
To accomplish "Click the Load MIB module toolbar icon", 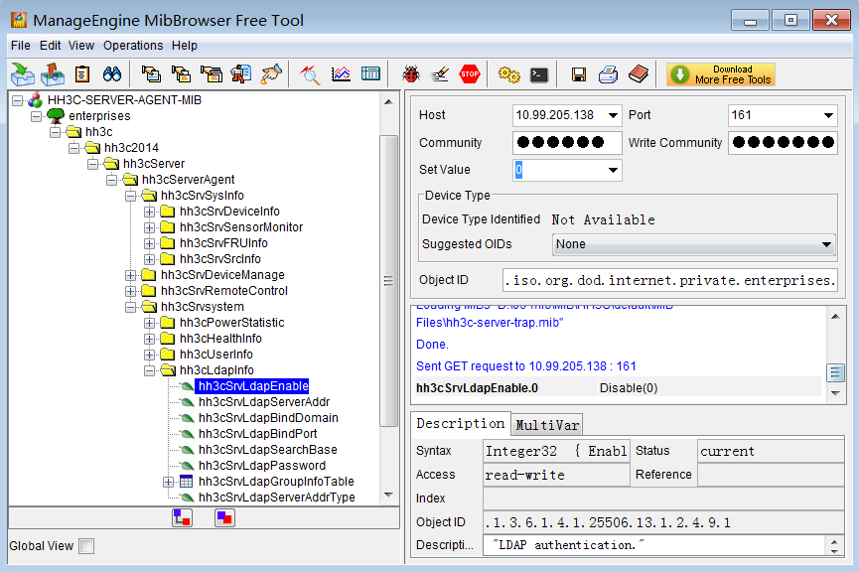I will [x=23, y=73].
